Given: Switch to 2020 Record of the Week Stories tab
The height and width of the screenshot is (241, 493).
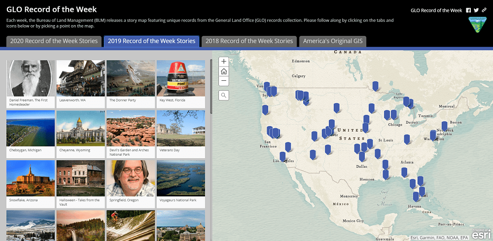Looking at the screenshot, I should pos(54,41).
